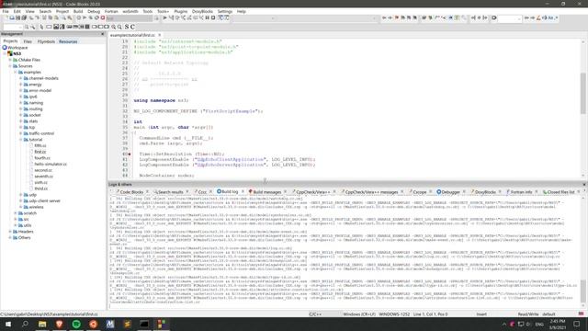Image resolution: width=588 pixels, height=331 pixels.
Task: Click the Replace toolbar icon
Action: click(x=70, y=17)
